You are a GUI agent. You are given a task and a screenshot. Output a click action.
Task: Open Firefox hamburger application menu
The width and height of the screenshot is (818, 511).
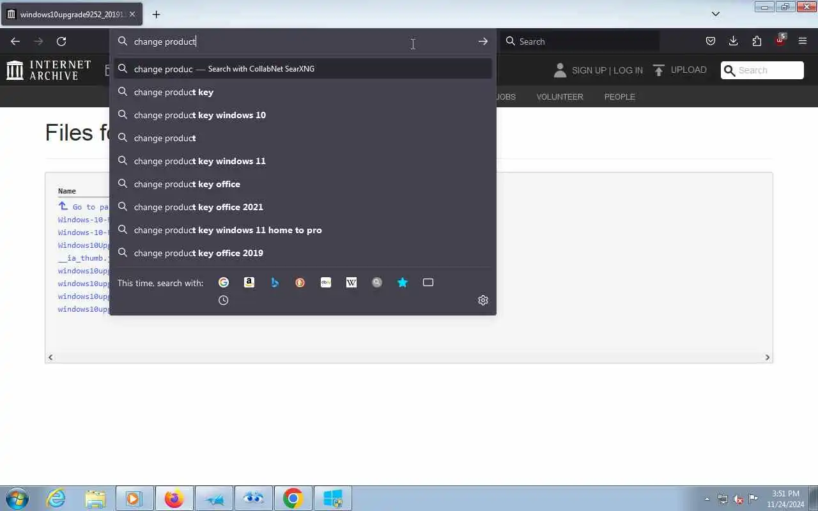pyautogui.click(x=803, y=42)
